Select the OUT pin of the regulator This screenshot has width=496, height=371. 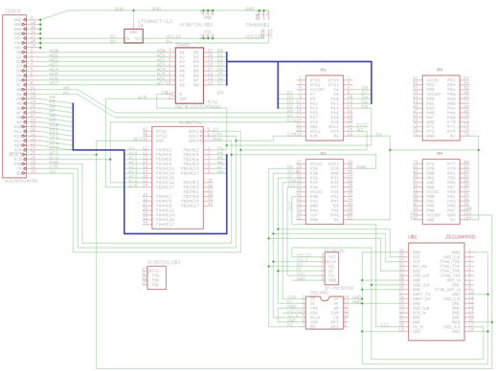(x=138, y=39)
